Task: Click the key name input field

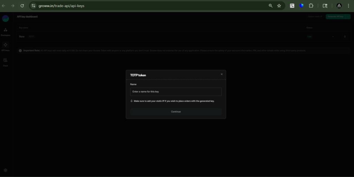Action: click(x=176, y=92)
